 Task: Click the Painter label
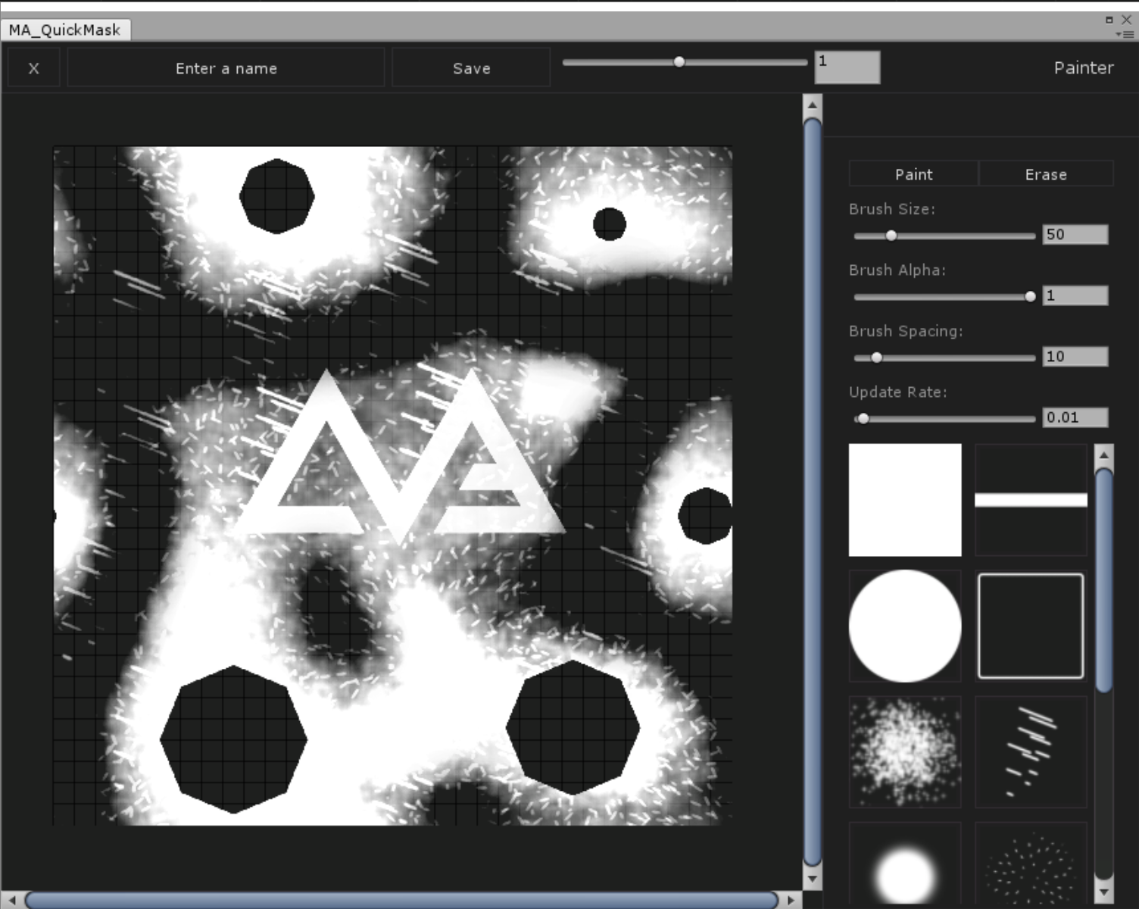pyautogui.click(x=1083, y=68)
